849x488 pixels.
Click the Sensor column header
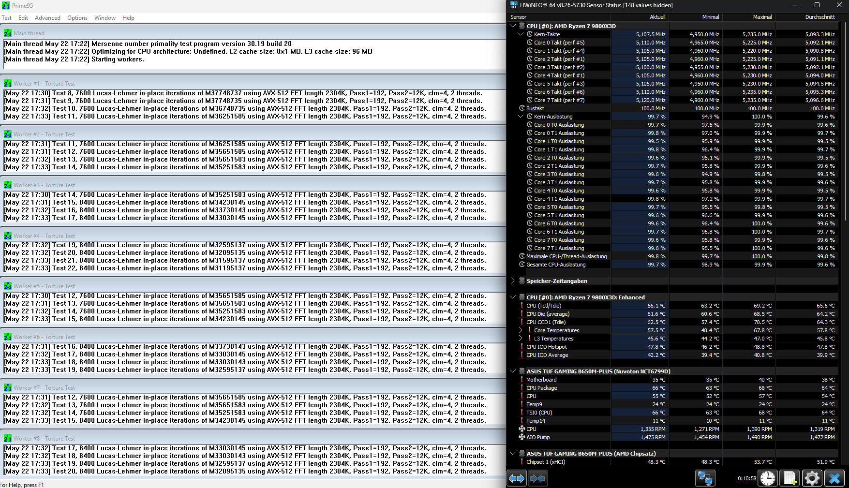point(560,17)
